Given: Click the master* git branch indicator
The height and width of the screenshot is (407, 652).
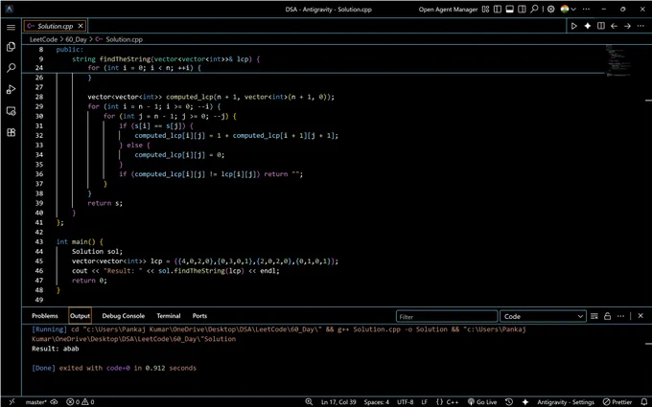Looking at the screenshot, I should pyautogui.click(x=35, y=402).
